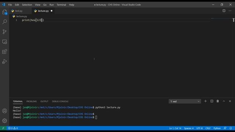Open errors and warnings count in status bar
The width and height of the screenshot is (235, 132).
[x=13, y=128]
